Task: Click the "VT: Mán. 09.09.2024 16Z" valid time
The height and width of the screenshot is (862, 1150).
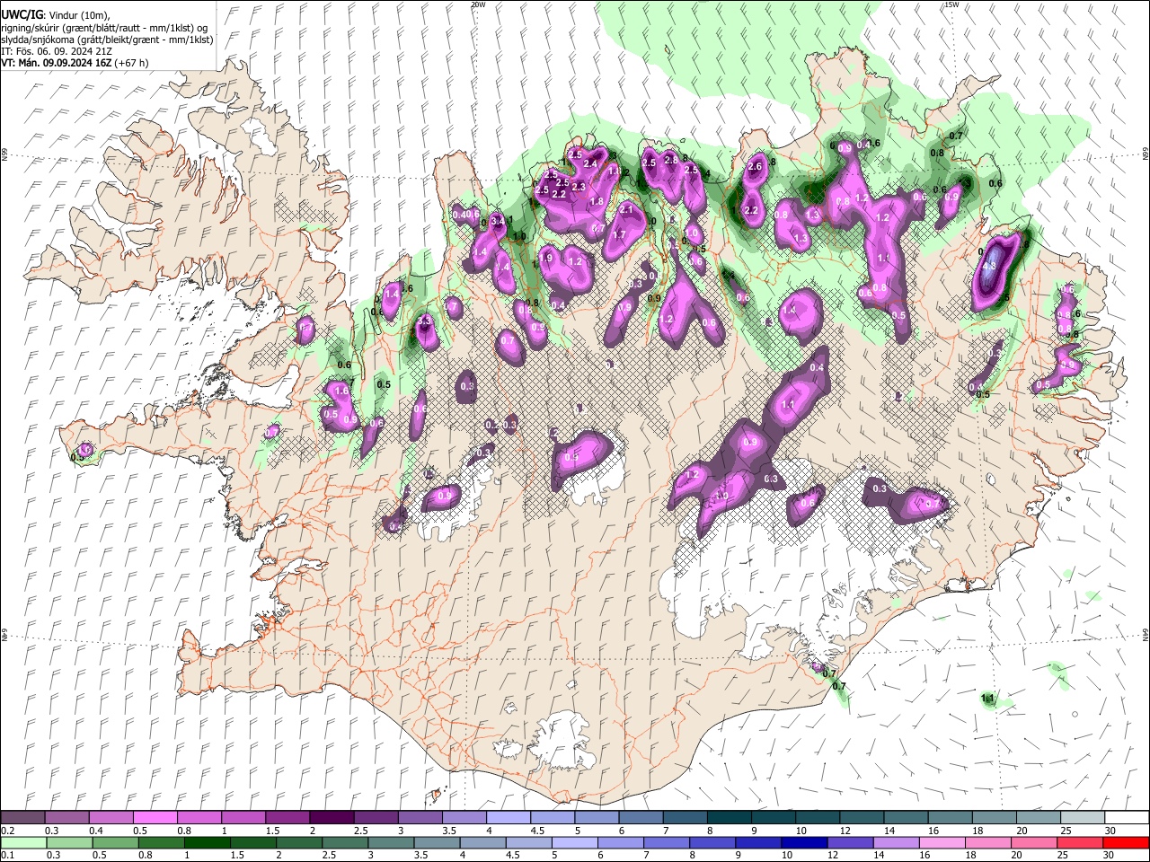Action: click(57, 63)
